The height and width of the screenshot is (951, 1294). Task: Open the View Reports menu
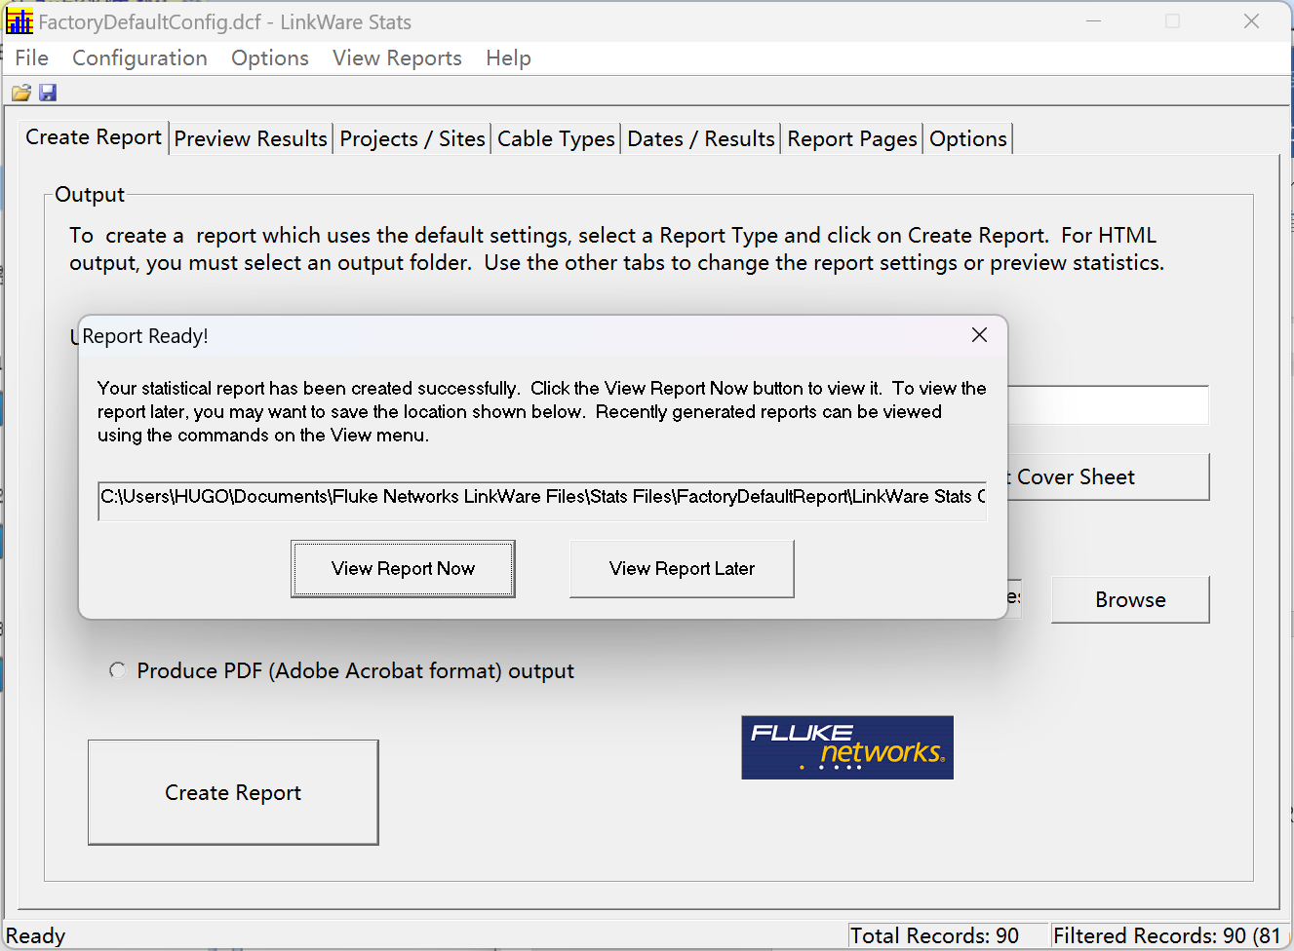point(397,58)
